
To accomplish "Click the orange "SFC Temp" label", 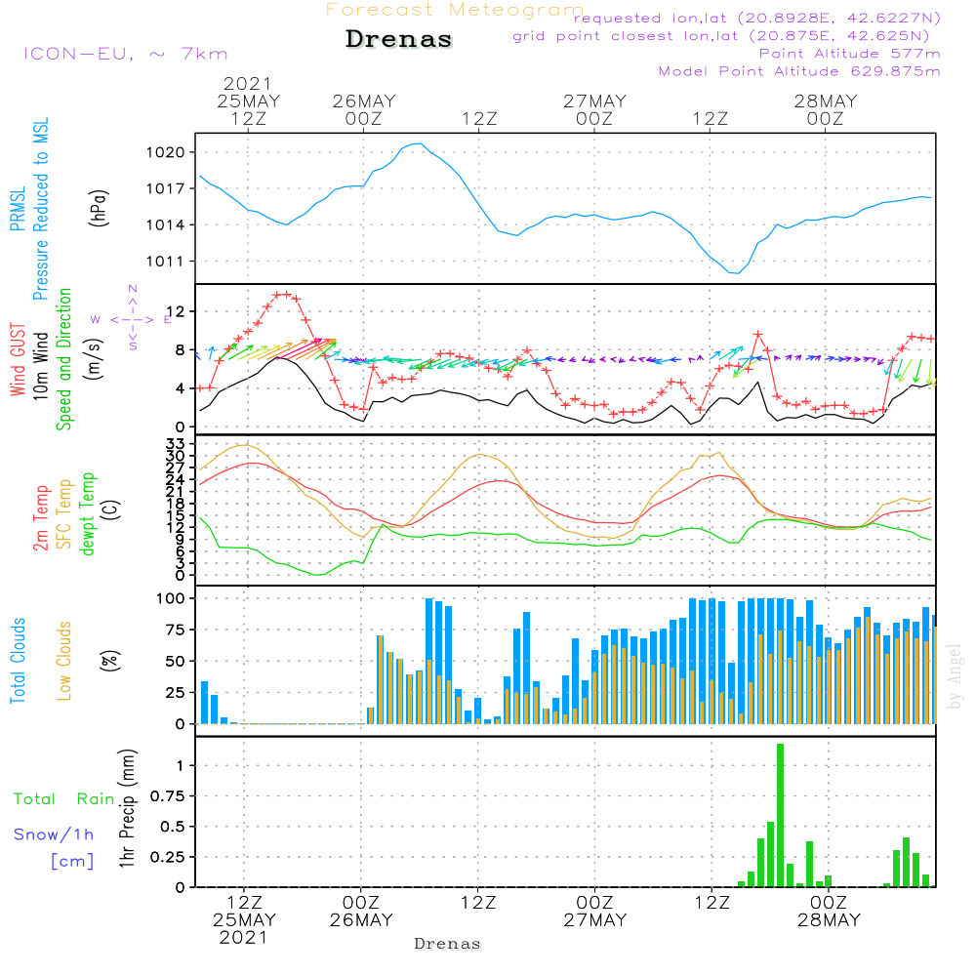I will [x=64, y=514].
